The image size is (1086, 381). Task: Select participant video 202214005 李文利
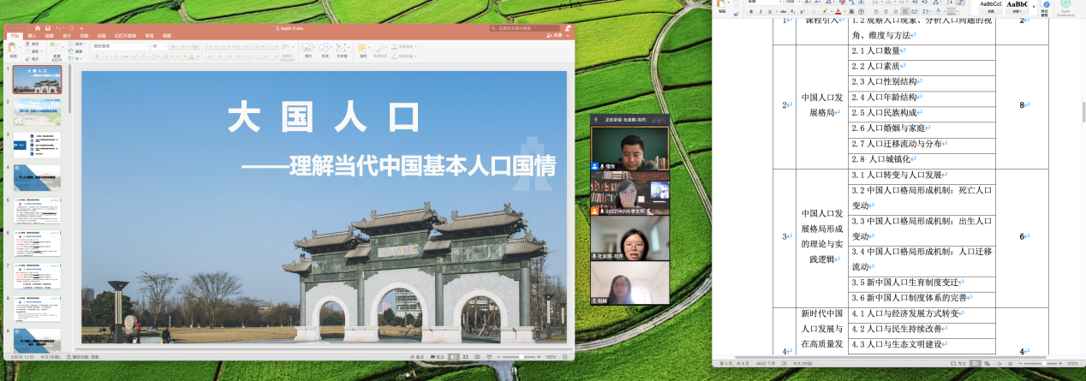(x=630, y=193)
